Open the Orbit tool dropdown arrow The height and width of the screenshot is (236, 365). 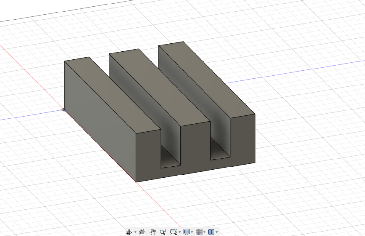135,232
